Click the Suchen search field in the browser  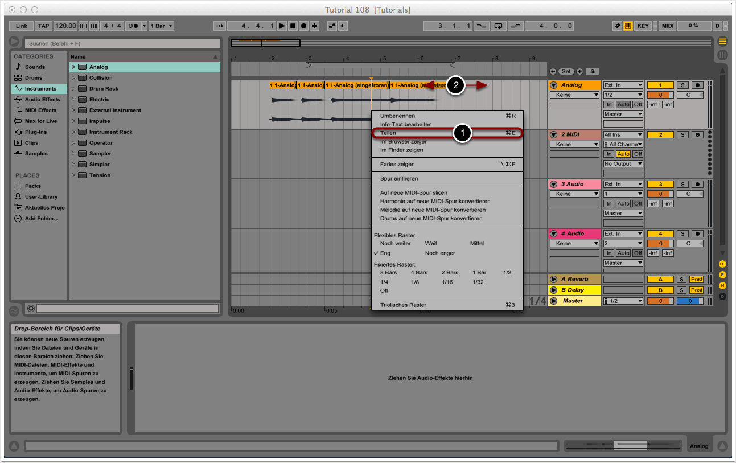click(x=122, y=43)
